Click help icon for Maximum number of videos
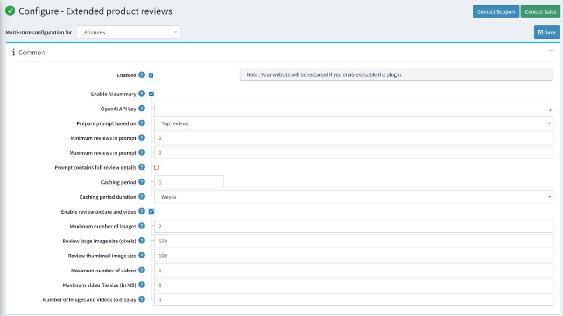563x316 pixels. point(141,270)
